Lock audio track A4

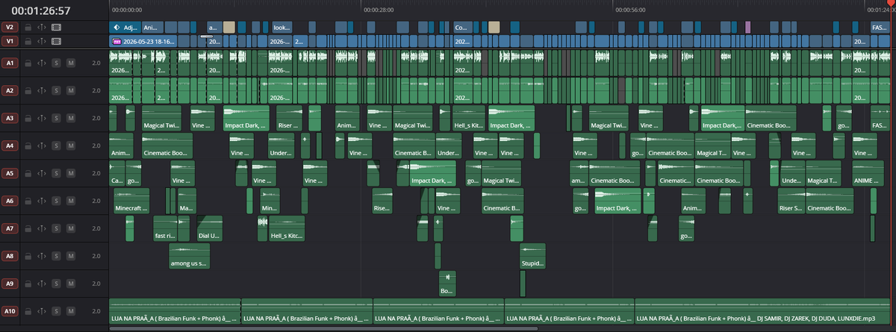point(28,146)
